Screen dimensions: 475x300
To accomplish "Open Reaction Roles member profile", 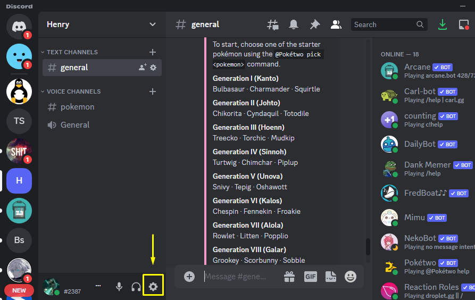I will 427,291.
